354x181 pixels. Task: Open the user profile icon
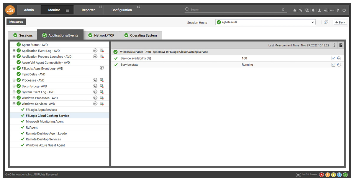tap(295, 10)
